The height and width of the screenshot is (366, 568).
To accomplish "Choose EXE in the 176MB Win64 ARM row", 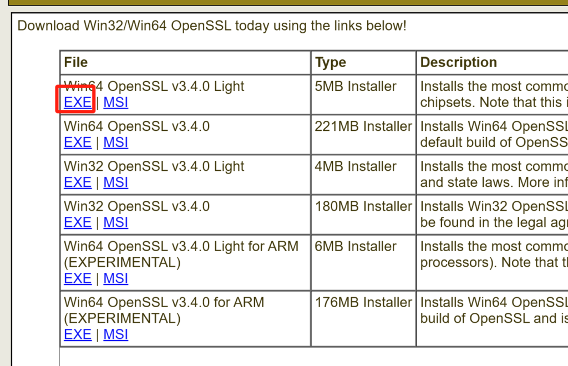I will (78, 334).
